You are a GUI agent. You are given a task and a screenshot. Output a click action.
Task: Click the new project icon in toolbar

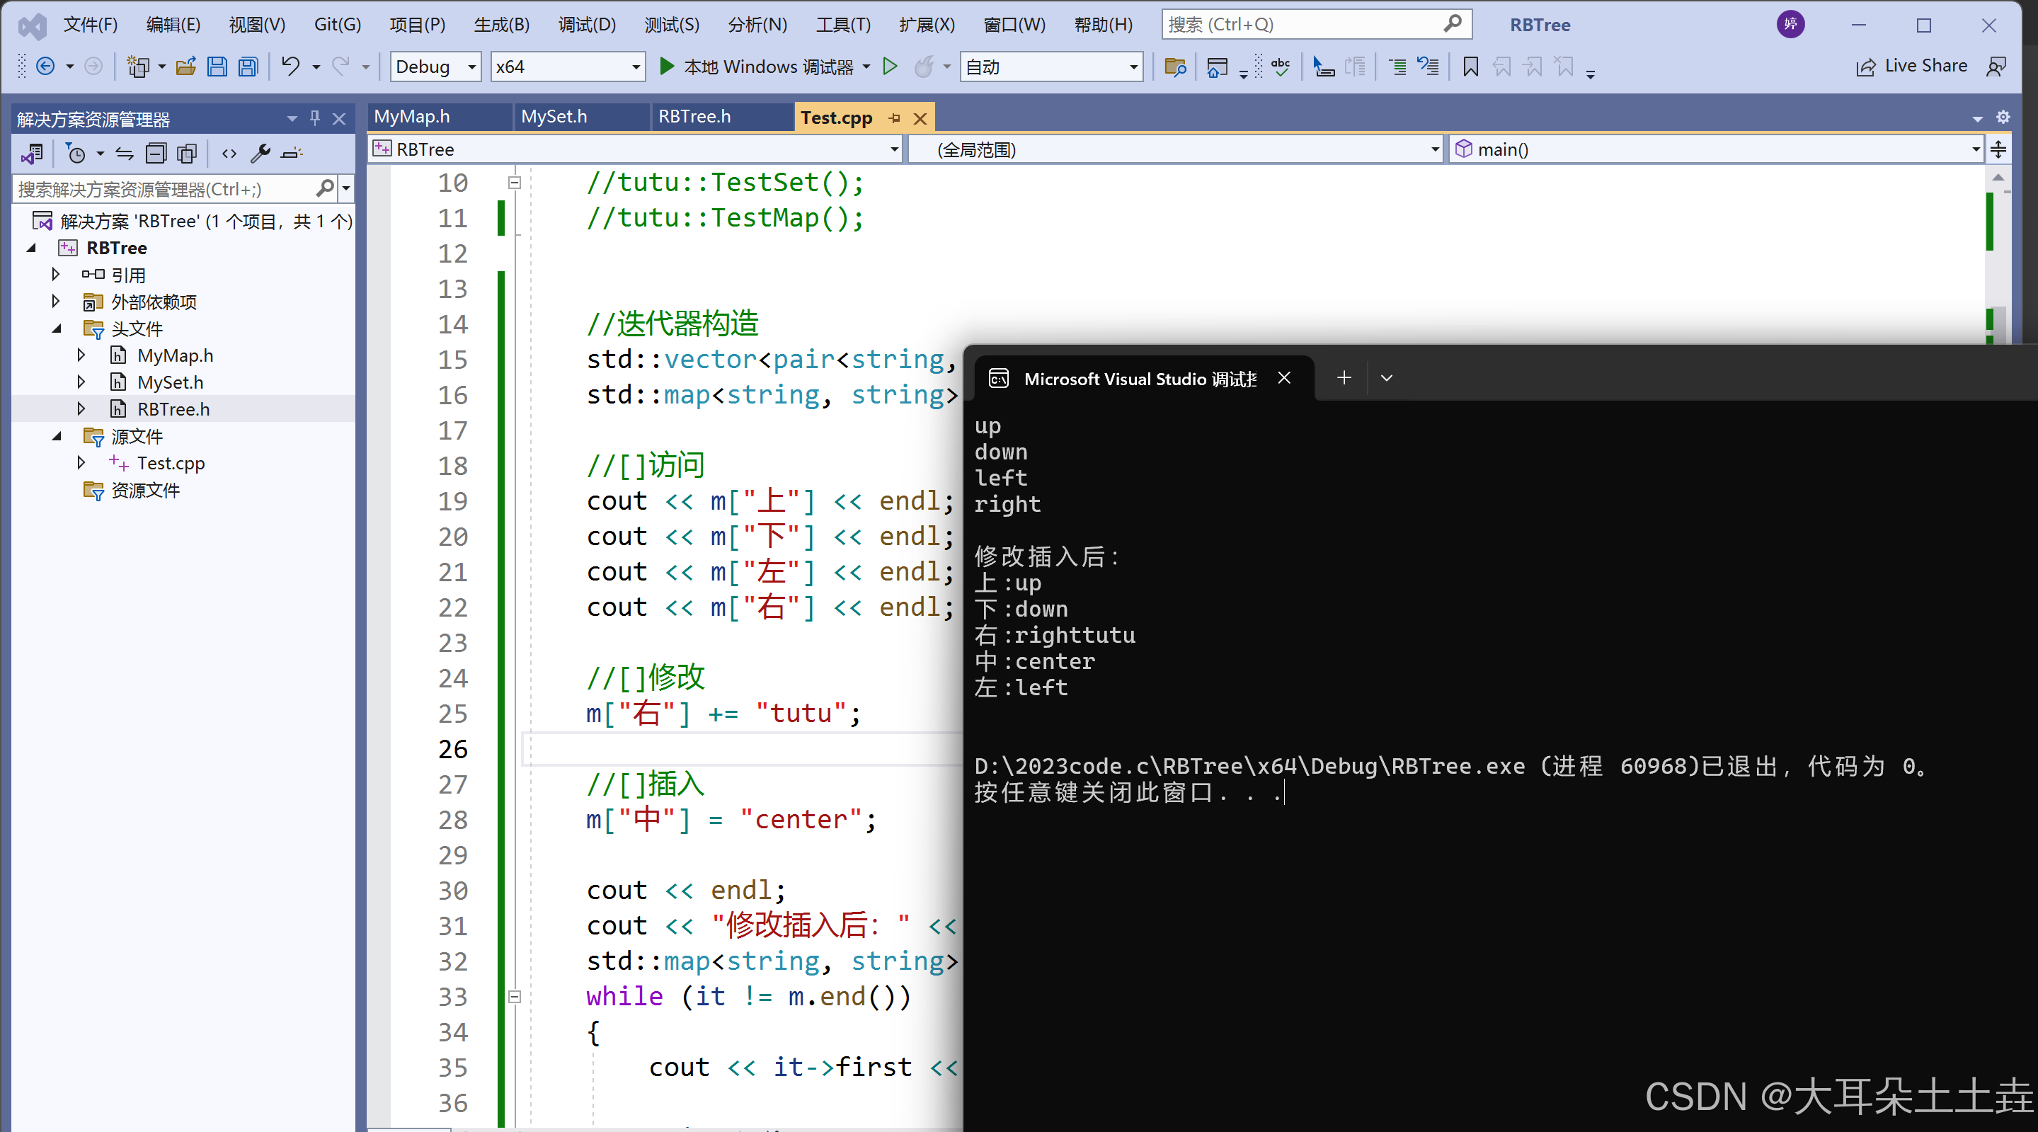137,67
